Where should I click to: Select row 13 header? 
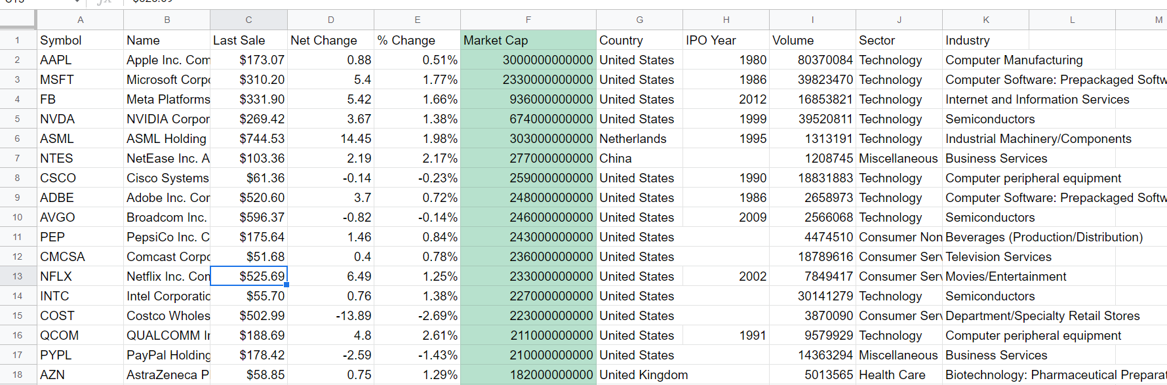tap(18, 276)
